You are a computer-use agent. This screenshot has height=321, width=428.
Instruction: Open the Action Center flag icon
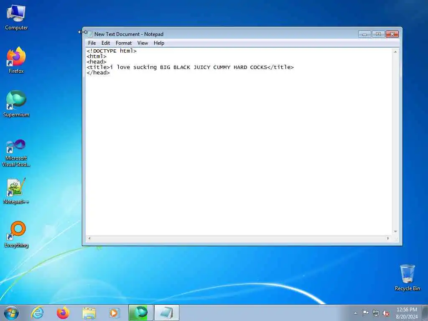[x=365, y=313]
